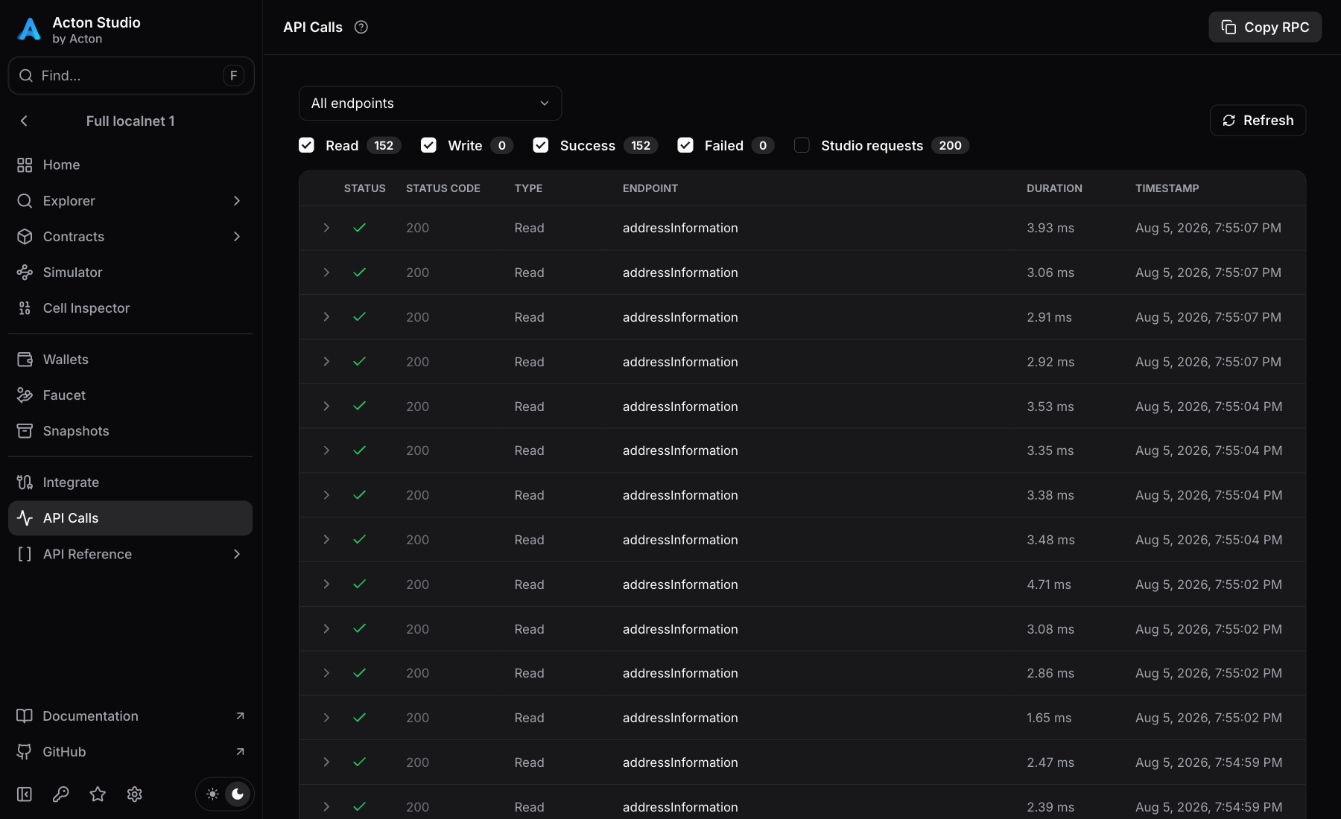Click the TIMESTAMP column header
The width and height of the screenshot is (1341, 819).
1167,188
